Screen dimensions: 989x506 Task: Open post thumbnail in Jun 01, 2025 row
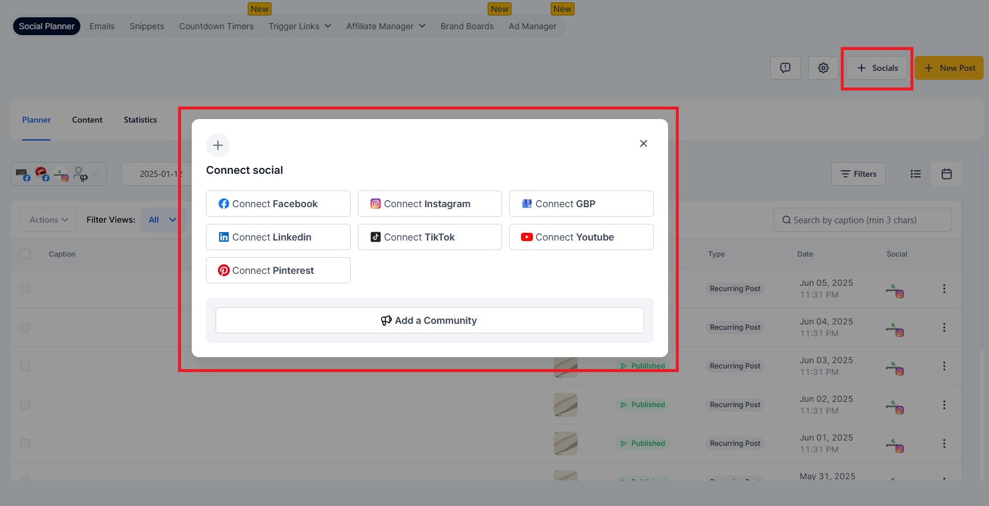click(x=566, y=443)
